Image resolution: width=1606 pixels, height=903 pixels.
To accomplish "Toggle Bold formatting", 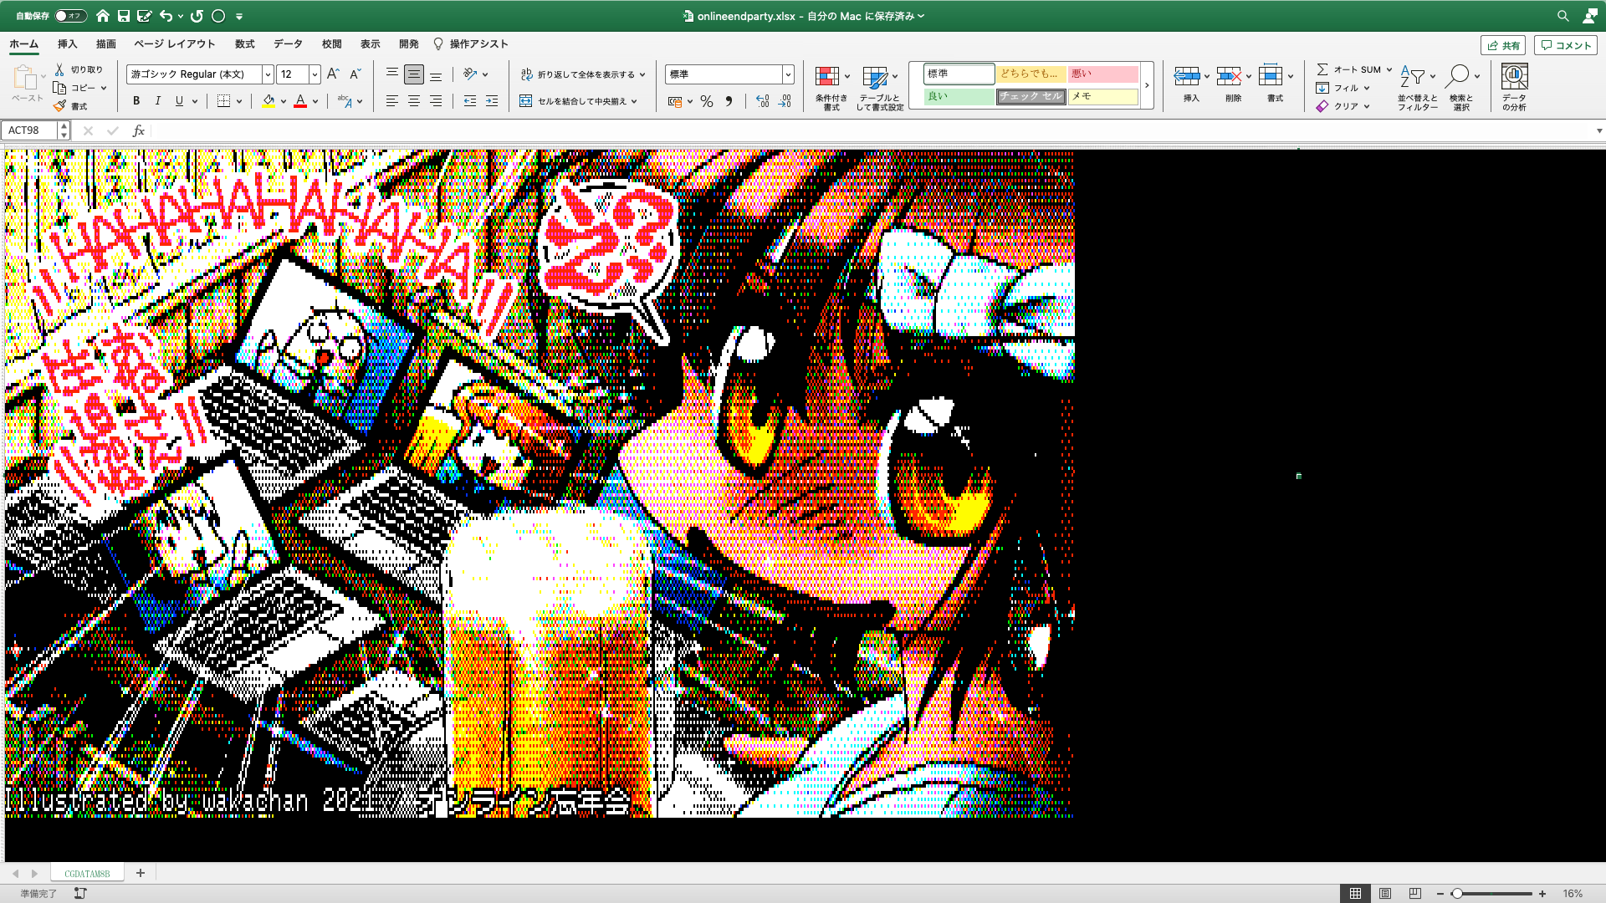I will point(136,101).
